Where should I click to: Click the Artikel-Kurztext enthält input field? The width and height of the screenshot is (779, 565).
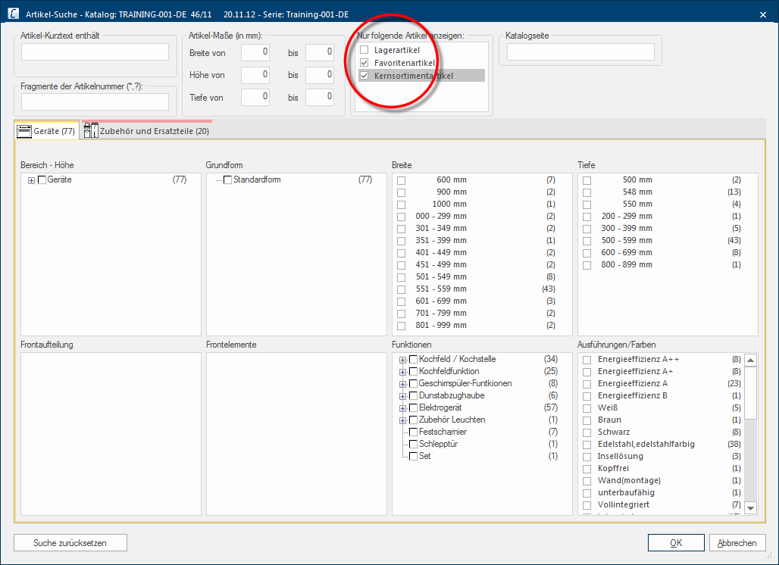click(95, 52)
